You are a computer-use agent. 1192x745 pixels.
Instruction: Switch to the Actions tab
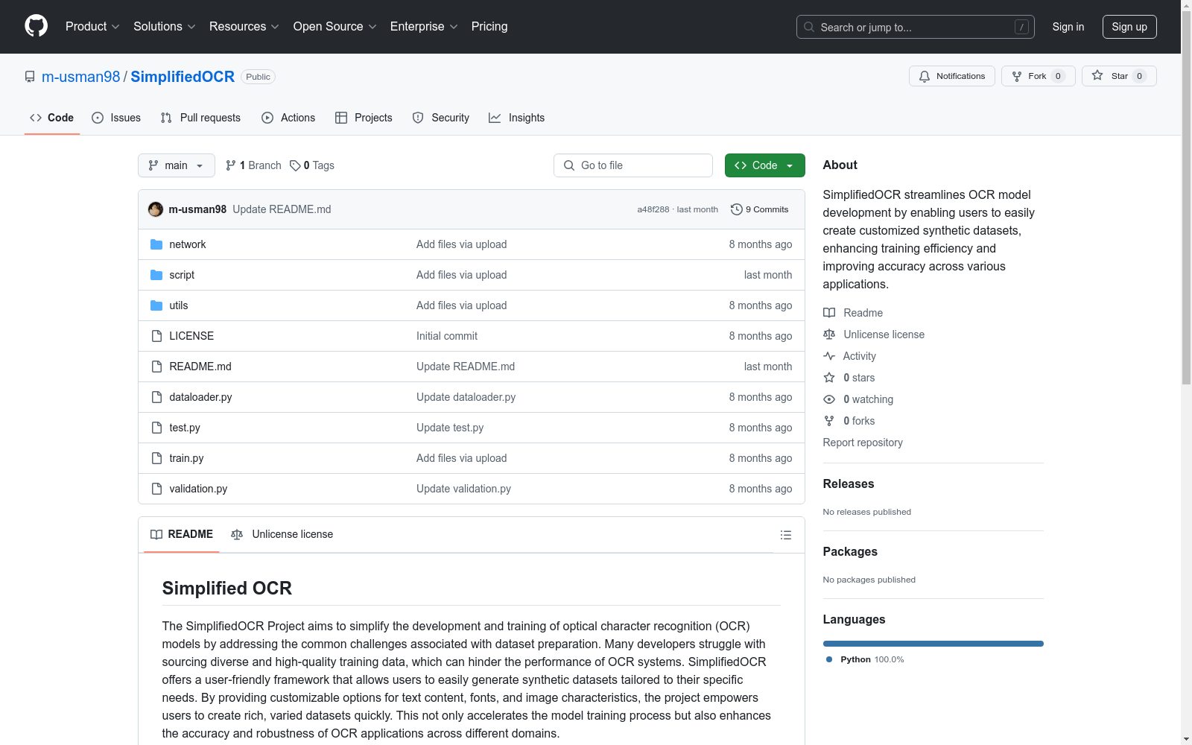[x=288, y=118]
